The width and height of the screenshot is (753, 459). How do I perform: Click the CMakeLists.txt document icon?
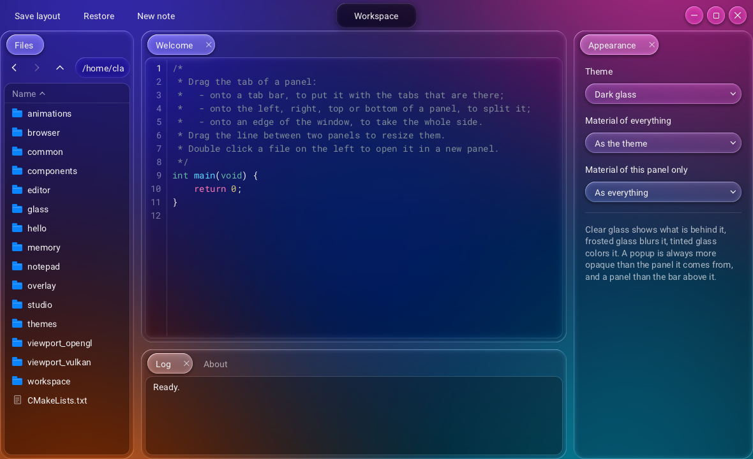tap(17, 400)
